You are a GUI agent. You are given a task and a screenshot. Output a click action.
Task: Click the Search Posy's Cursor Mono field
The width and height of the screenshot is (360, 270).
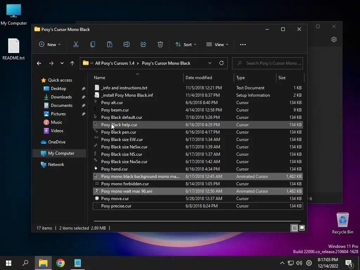[x=268, y=63]
